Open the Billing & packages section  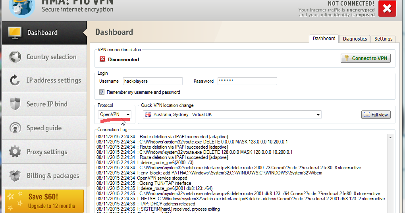pos(44,176)
